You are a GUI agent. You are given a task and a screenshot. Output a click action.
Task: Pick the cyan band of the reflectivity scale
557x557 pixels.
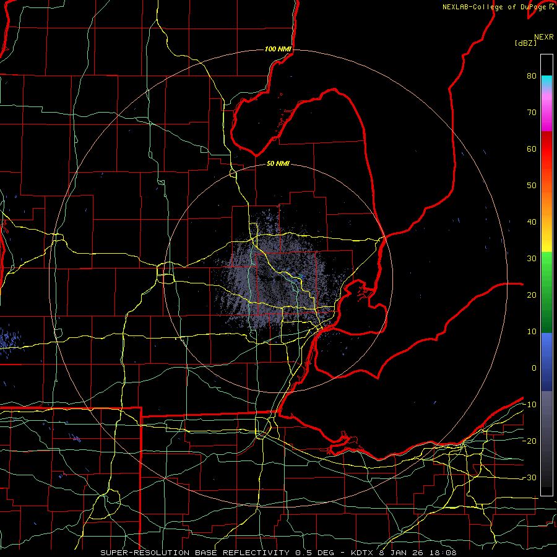pos(546,81)
